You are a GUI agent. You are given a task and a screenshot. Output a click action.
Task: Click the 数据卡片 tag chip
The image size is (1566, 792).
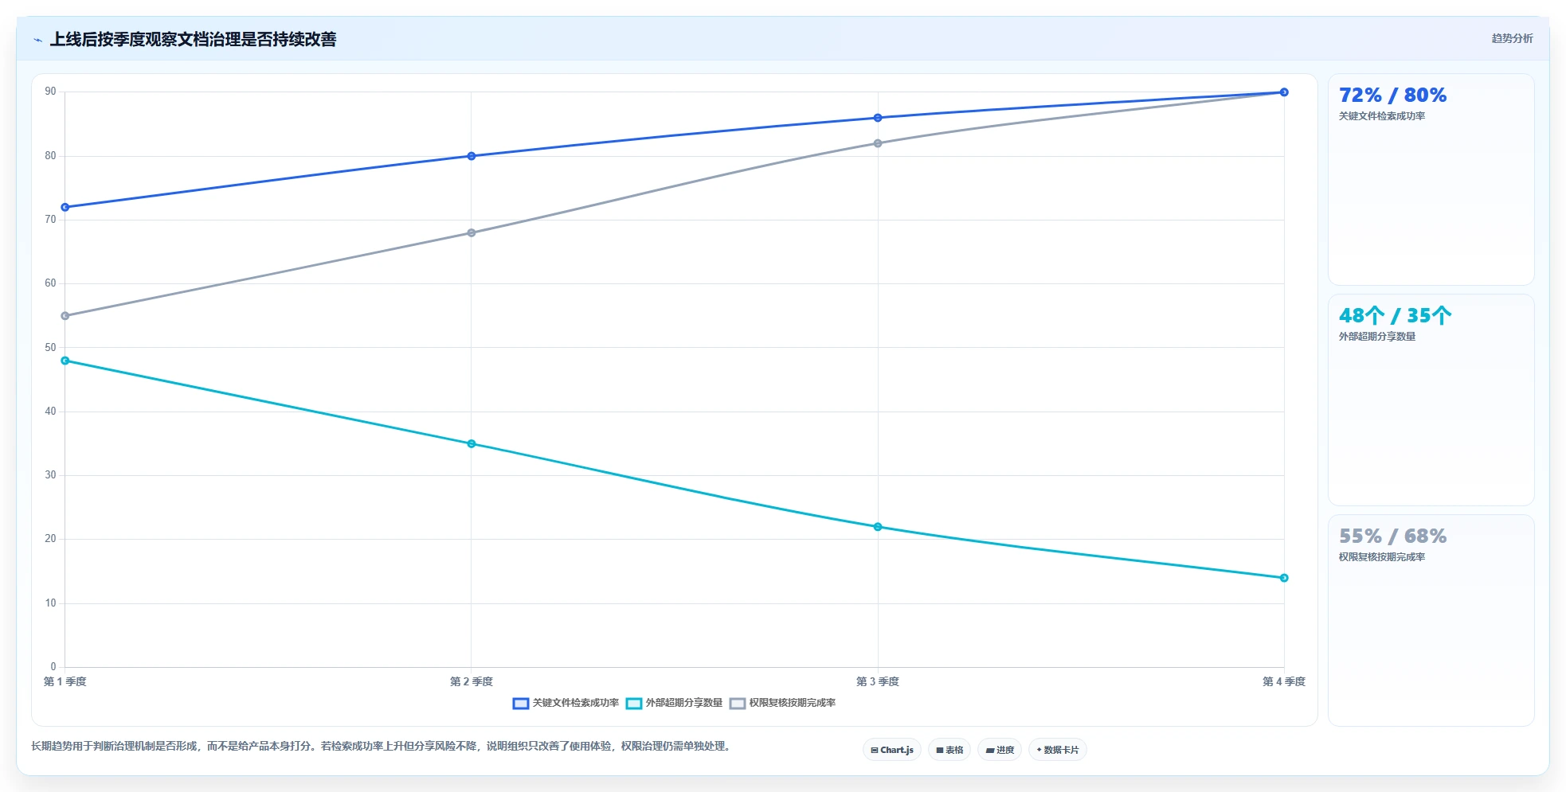click(1058, 750)
